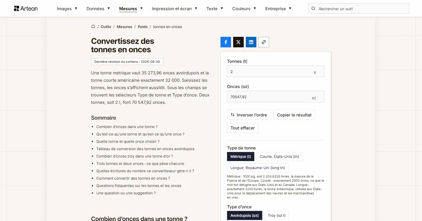Select Avoirdupois (oz) ounce type
Image resolution: width=422 pixels, height=221 pixels.
(244, 215)
